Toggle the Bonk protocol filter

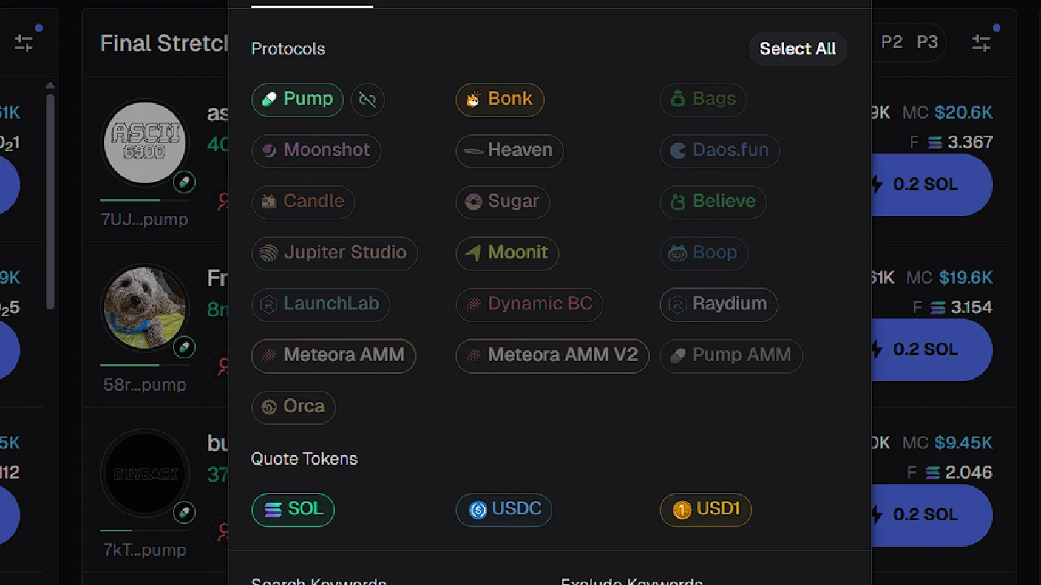pos(499,98)
